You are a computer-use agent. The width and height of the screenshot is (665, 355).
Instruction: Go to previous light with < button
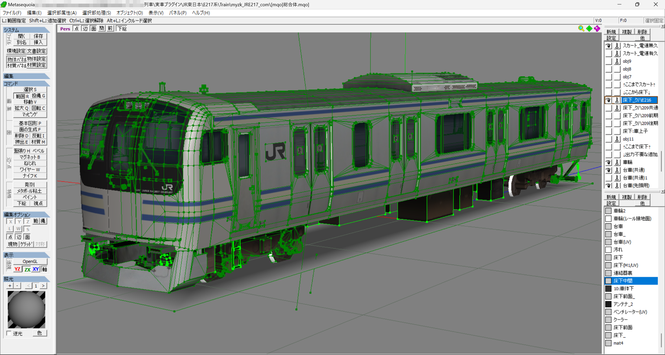point(29,286)
